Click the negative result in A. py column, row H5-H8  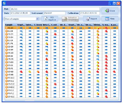pyautogui.click(x=114, y=75)
